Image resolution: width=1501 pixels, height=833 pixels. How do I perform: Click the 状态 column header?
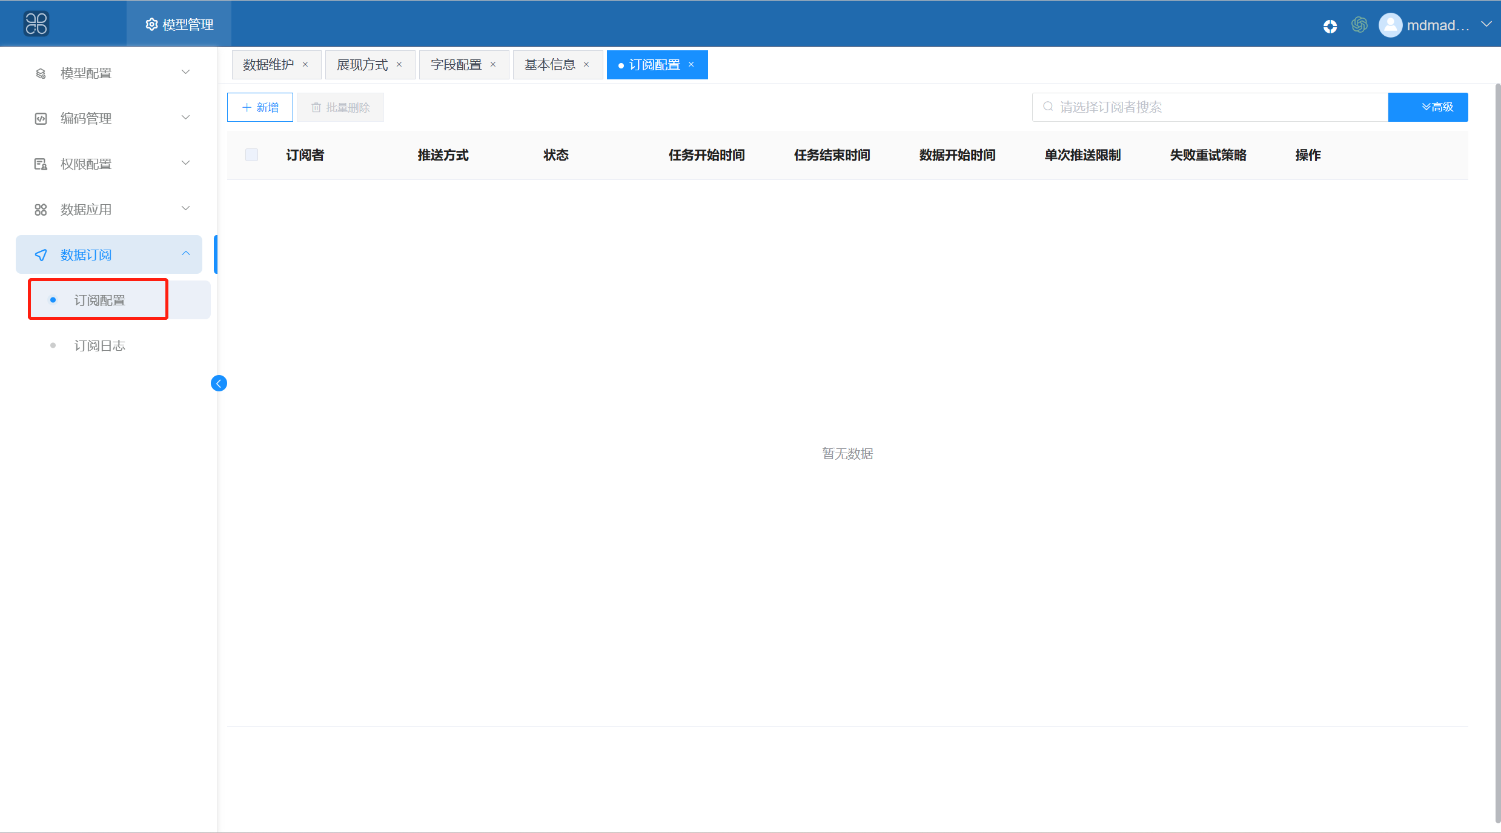(556, 155)
